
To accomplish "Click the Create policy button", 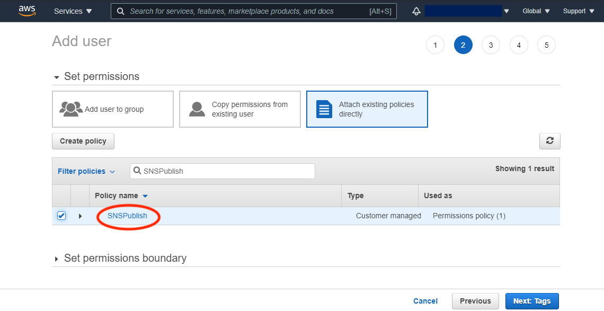I will pyautogui.click(x=83, y=141).
